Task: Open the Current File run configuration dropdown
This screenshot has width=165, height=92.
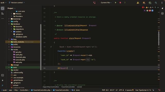Action: (106, 3)
